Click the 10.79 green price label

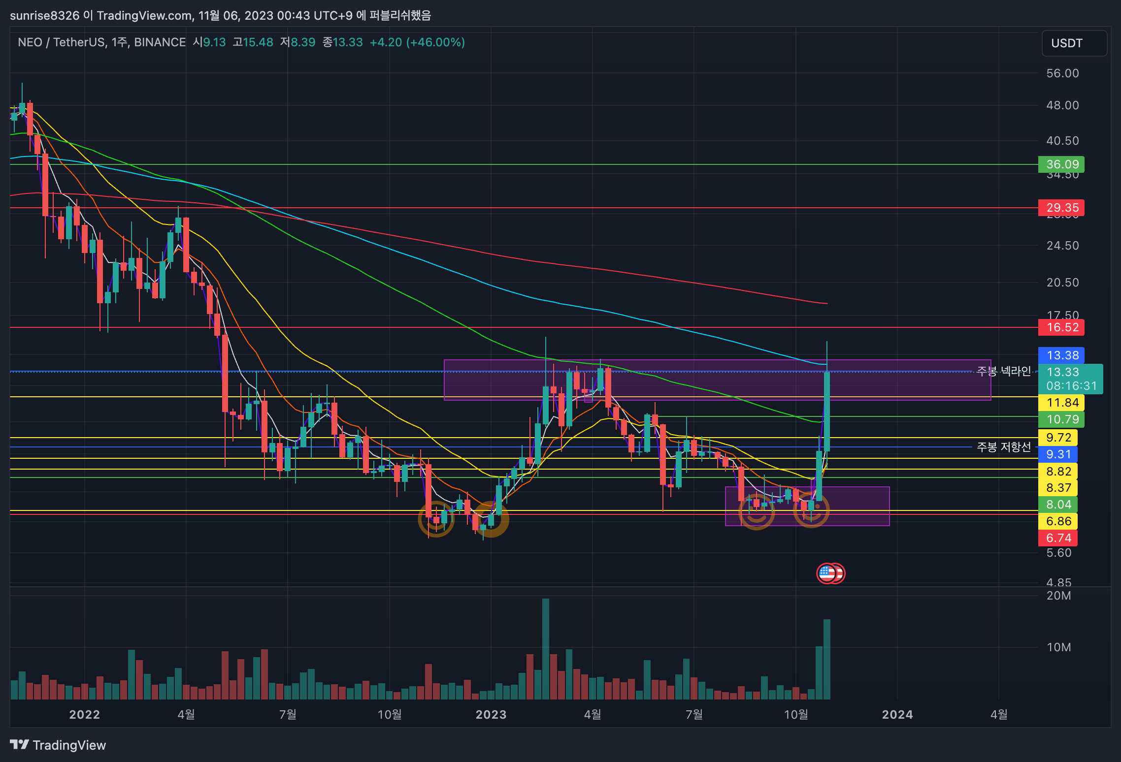pyautogui.click(x=1061, y=419)
